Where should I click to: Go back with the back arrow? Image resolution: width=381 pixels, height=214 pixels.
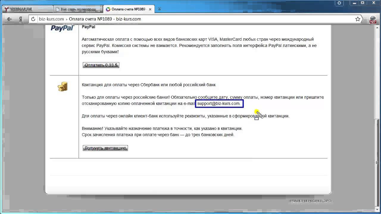click(x=10, y=19)
